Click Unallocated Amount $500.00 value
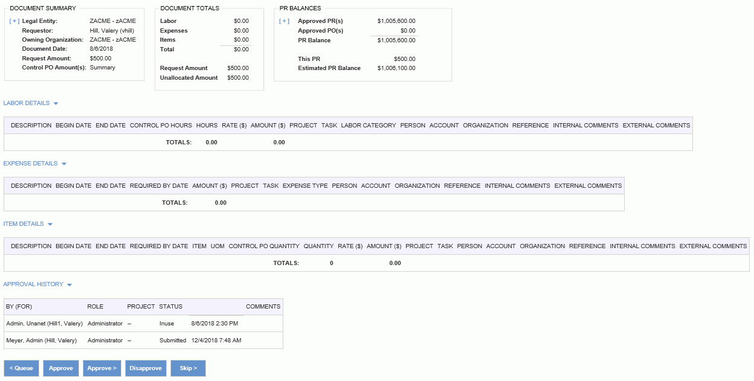This screenshot has height=381, width=754. (x=238, y=78)
